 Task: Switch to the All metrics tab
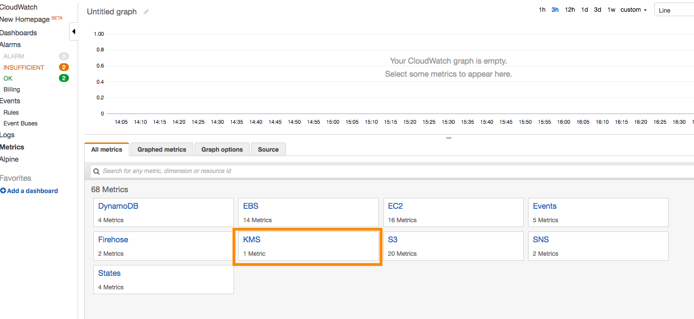(107, 149)
